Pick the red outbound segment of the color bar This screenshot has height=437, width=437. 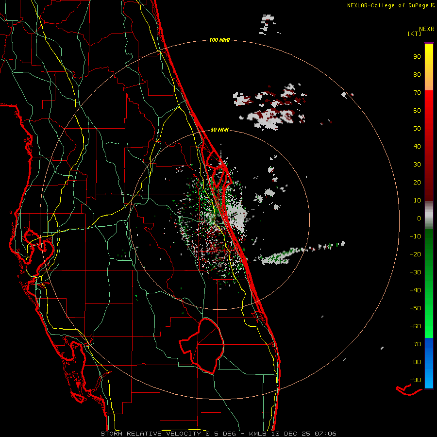[429, 146]
